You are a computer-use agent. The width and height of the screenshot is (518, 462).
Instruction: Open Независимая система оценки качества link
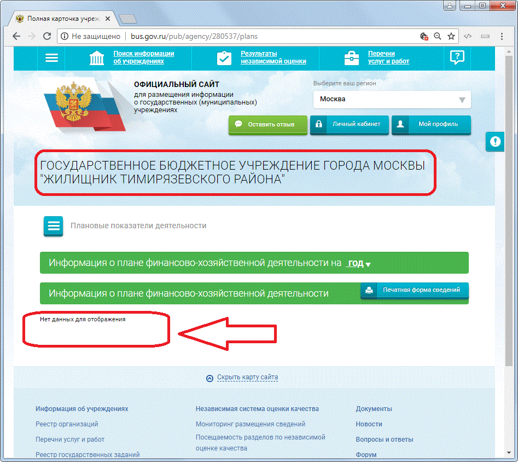pos(257,409)
